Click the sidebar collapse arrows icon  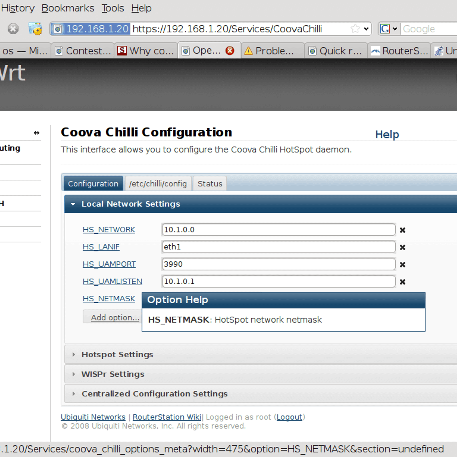(x=37, y=133)
